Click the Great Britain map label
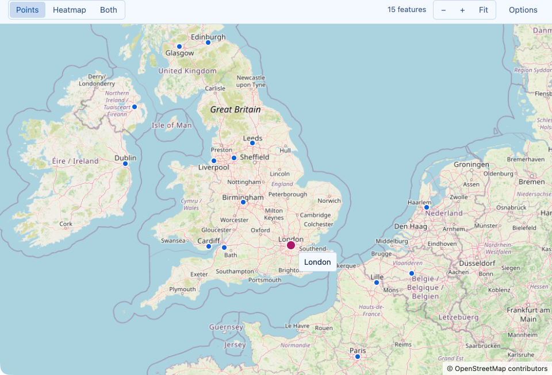The height and width of the screenshot is (375, 552). pos(236,109)
